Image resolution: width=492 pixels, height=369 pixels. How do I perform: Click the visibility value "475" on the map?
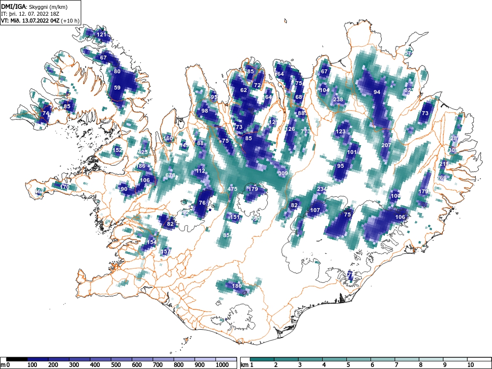(233, 189)
